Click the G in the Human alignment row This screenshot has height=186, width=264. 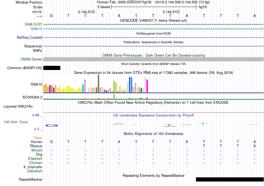coord(51,142)
